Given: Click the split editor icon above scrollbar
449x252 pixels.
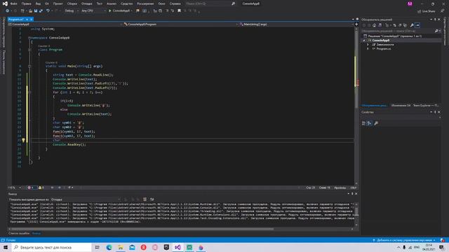Looking at the screenshot, I should coord(356,24).
